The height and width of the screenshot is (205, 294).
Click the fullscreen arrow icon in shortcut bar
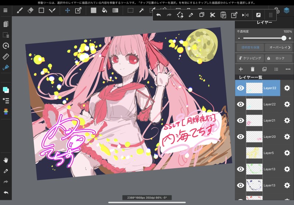tap(258, 15)
